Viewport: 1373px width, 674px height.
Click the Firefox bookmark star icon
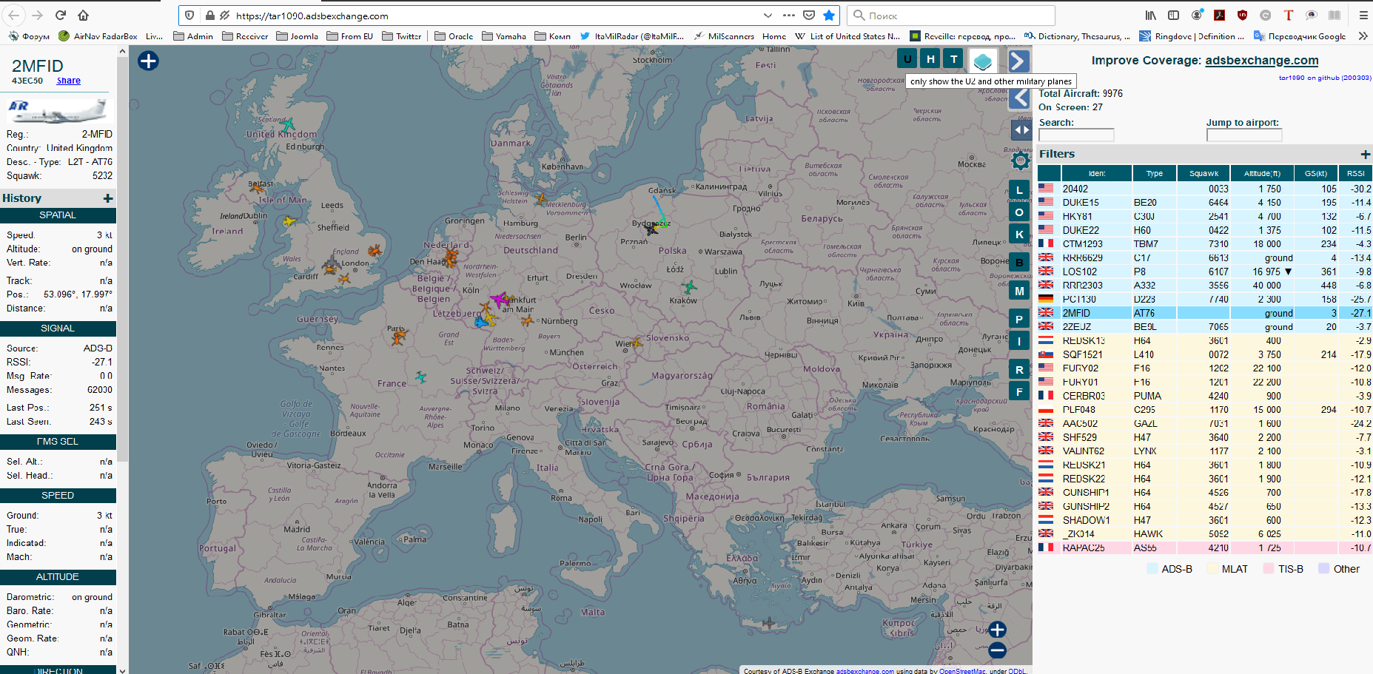coord(829,16)
